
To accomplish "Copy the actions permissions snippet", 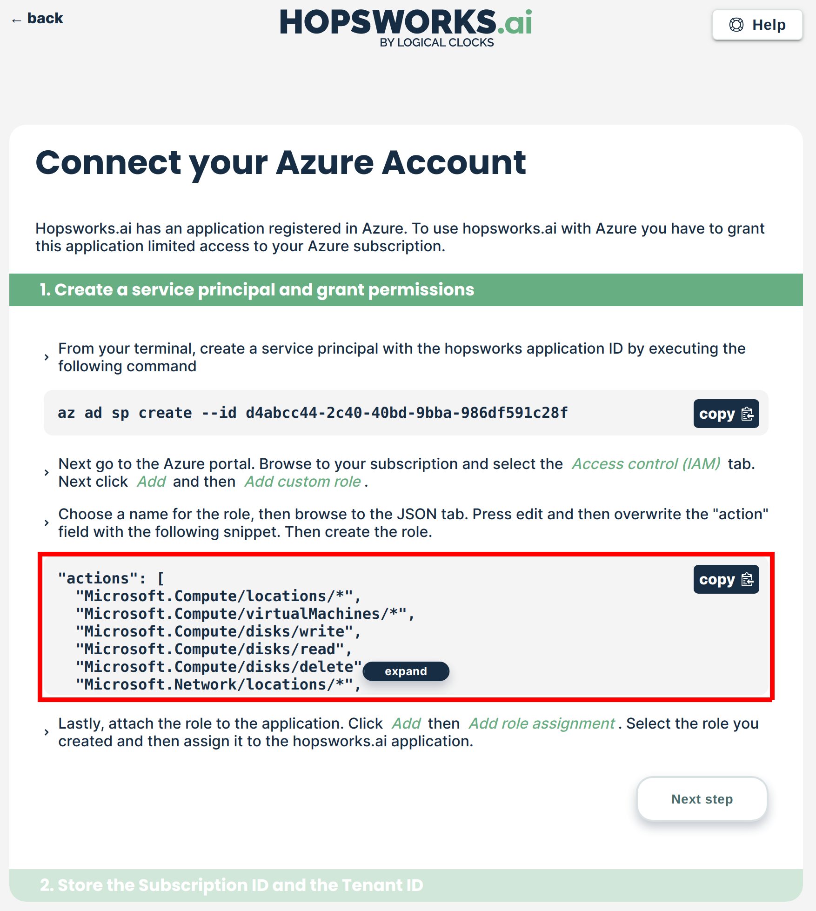I will coord(726,579).
